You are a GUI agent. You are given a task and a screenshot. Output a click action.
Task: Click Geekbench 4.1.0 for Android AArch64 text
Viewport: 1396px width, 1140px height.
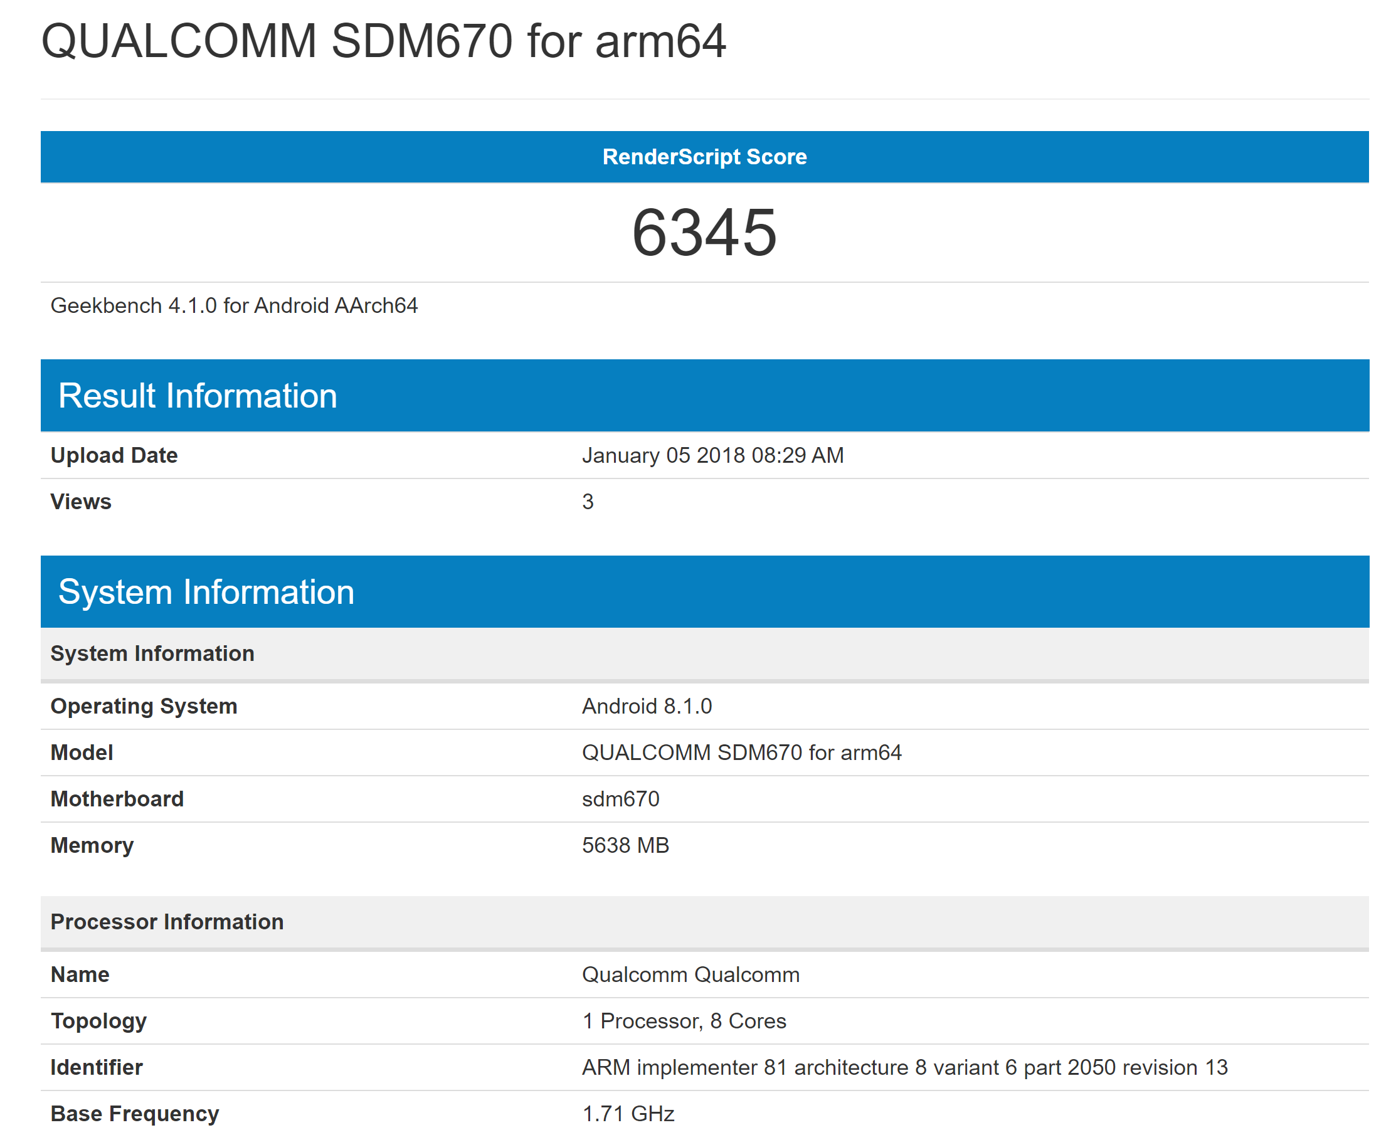tap(234, 306)
